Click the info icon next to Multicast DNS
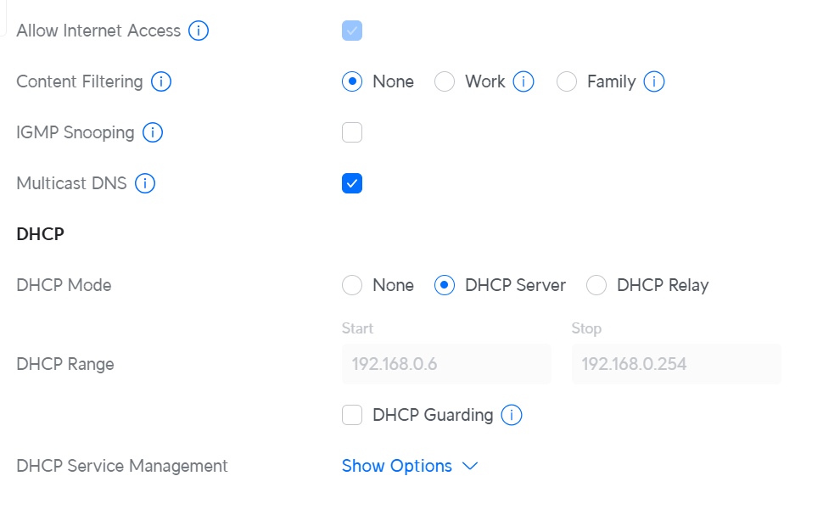Screen dimensions: 823x532 point(145,184)
